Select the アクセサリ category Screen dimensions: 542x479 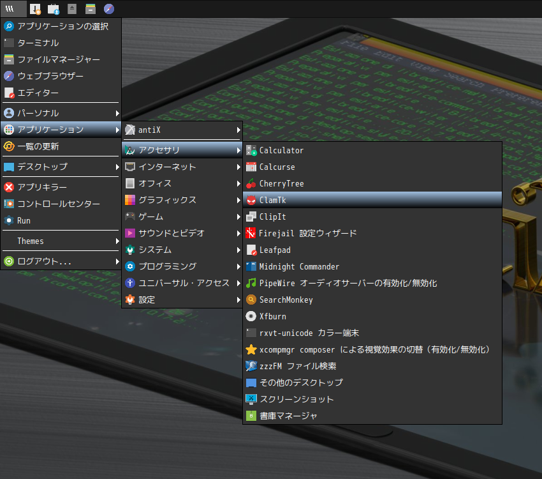tap(182, 150)
